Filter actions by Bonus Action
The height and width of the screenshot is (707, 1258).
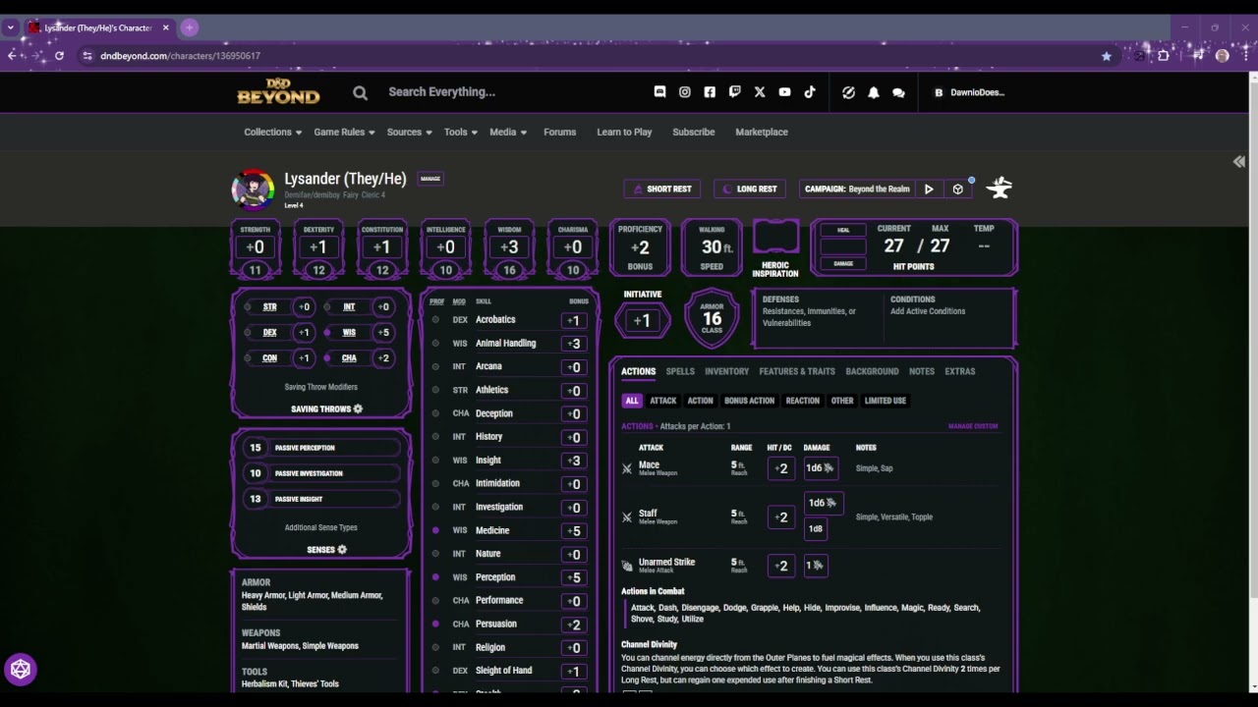coord(749,401)
